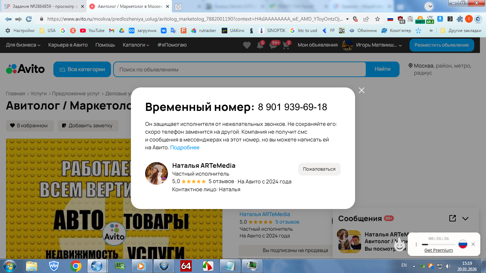Click the Avito logo
Image resolution: width=486 pixels, height=273 pixels.
[25, 69]
